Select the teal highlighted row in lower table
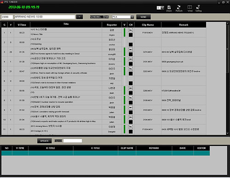This screenshot has width=230, height=178. tap(105, 153)
